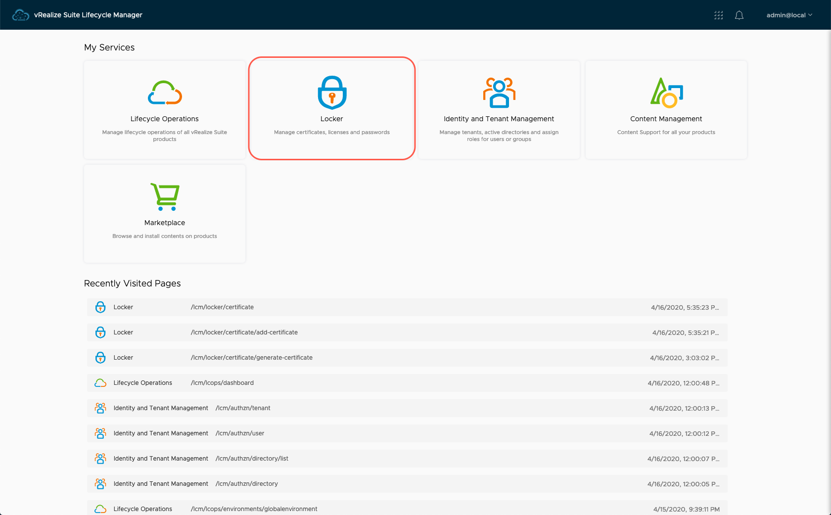
Task: Click the Locker padlock icon
Action: (332, 93)
